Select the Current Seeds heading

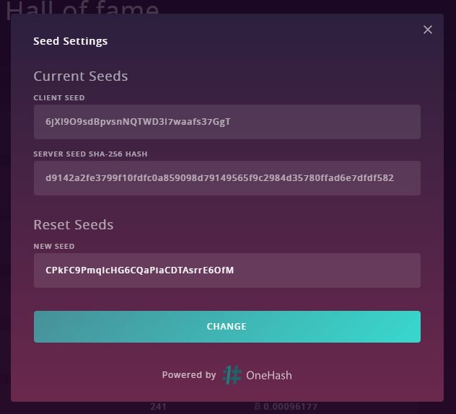coord(81,76)
